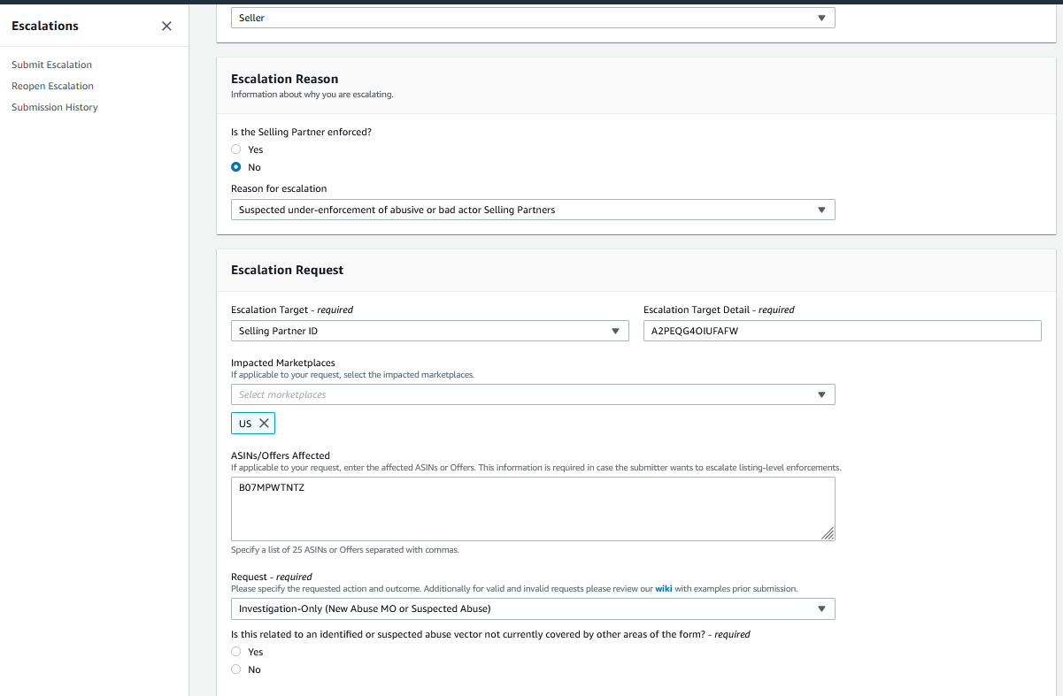Click the Escalation Request section header
The width and height of the screenshot is (1063, 696).
(x=287, y=270)
